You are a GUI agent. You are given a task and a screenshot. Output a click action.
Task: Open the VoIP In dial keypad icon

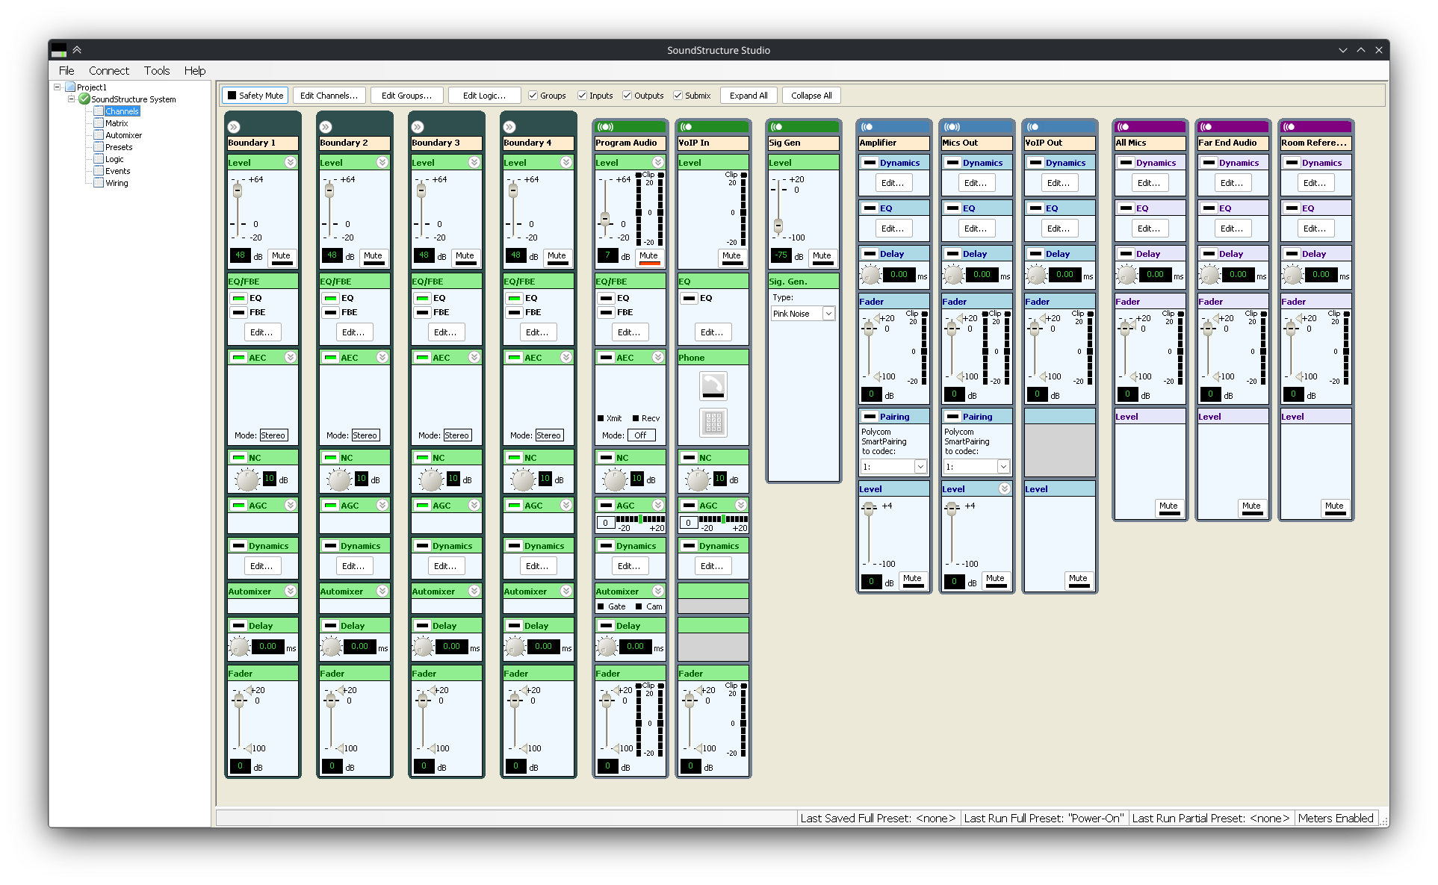tap(713, 423)
